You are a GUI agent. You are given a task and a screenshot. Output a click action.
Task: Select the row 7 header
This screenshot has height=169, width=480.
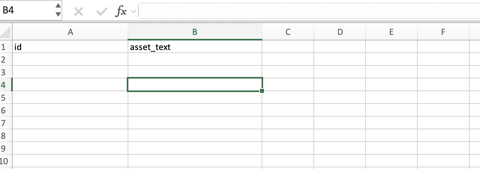(x=6, y=123)
